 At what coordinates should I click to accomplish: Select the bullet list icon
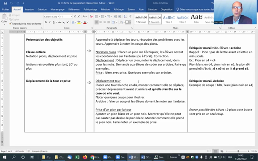[96, 17]
